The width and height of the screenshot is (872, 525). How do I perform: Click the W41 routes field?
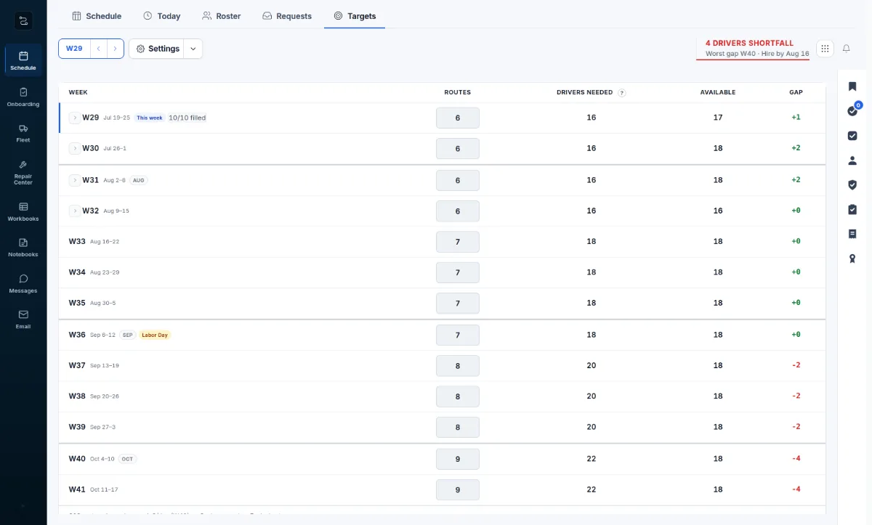tap(458, 490)
